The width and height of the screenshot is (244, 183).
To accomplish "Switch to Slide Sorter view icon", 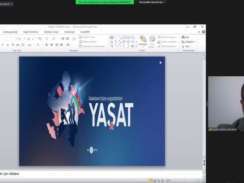I will click(x=155, y=180).
